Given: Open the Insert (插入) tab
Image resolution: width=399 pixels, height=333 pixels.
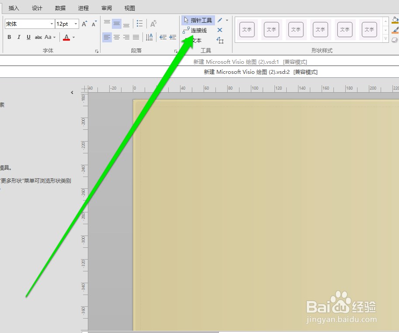Looking at the screenshot, I should click(x=14, y=8).
